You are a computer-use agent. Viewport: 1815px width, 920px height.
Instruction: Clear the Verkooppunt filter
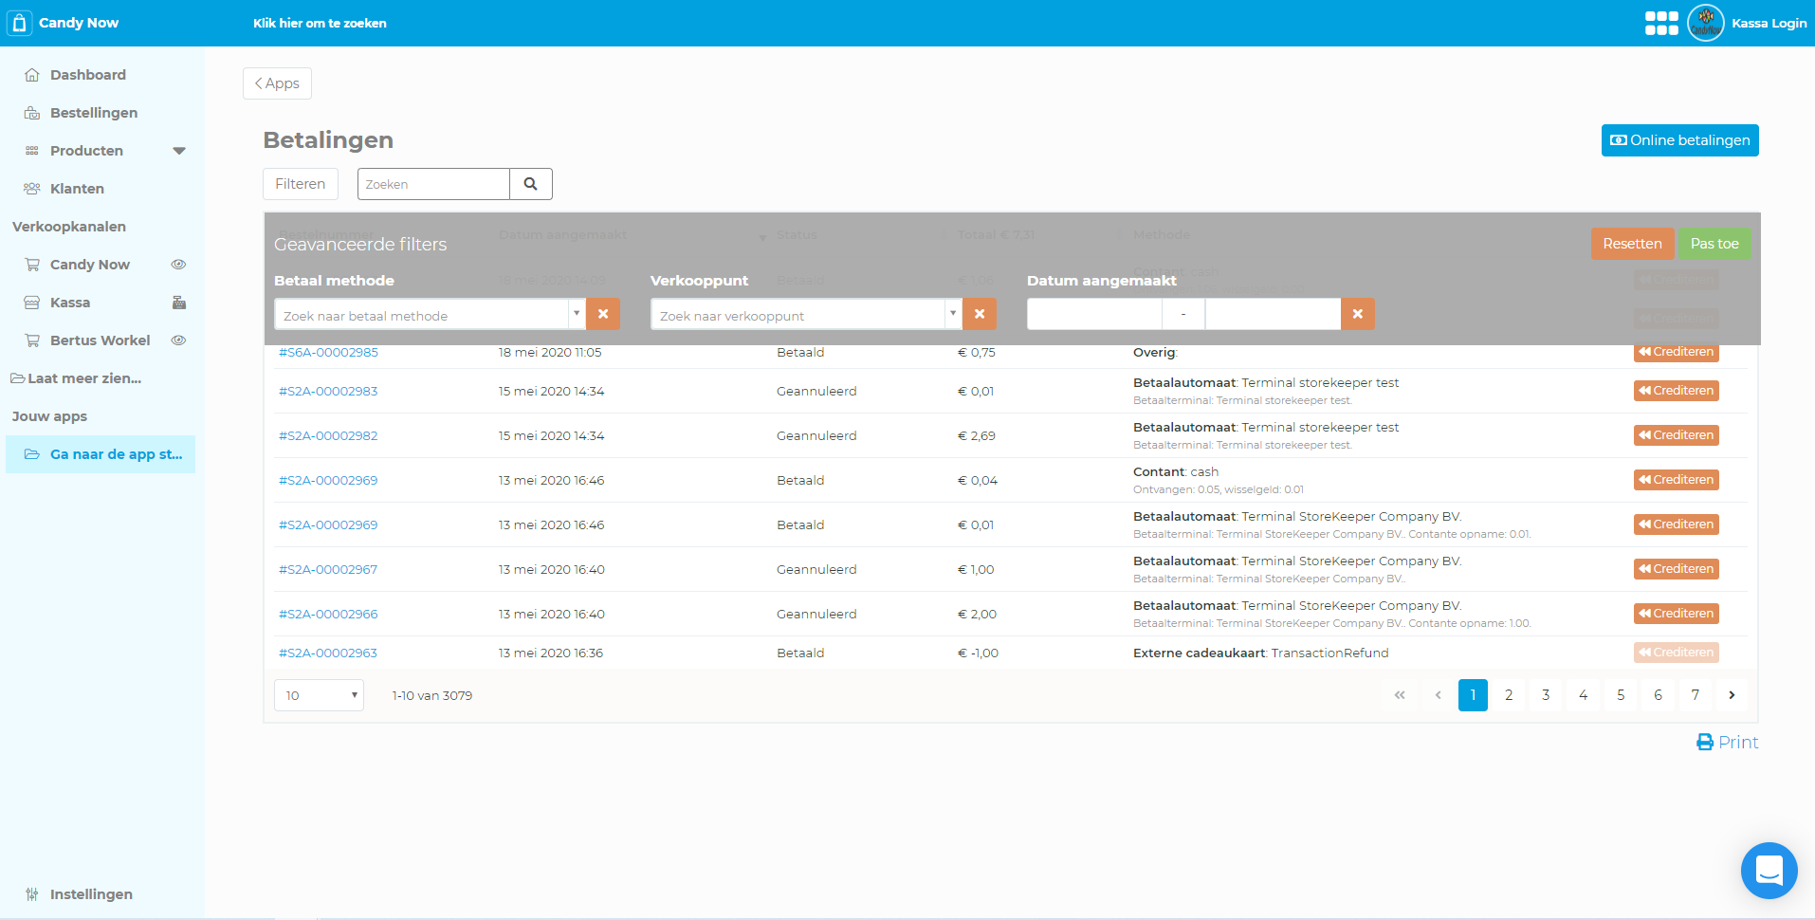tap(980, 314)
